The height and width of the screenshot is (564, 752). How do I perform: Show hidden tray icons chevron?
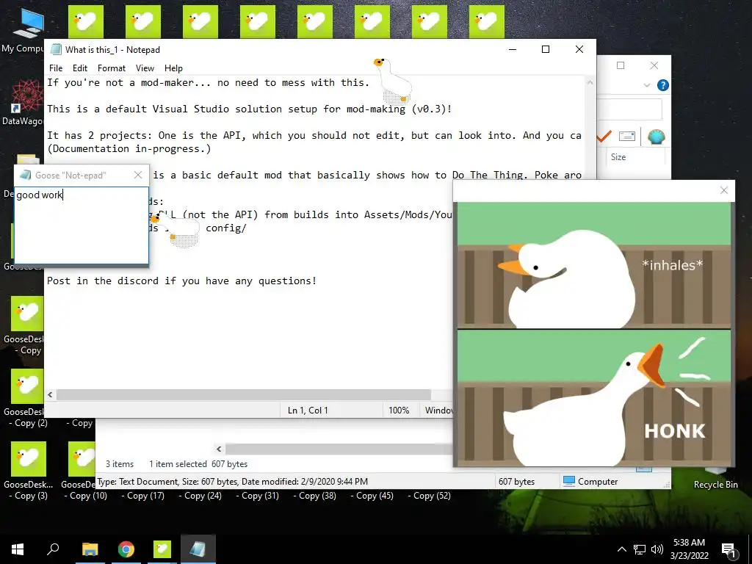click(621, 549)
